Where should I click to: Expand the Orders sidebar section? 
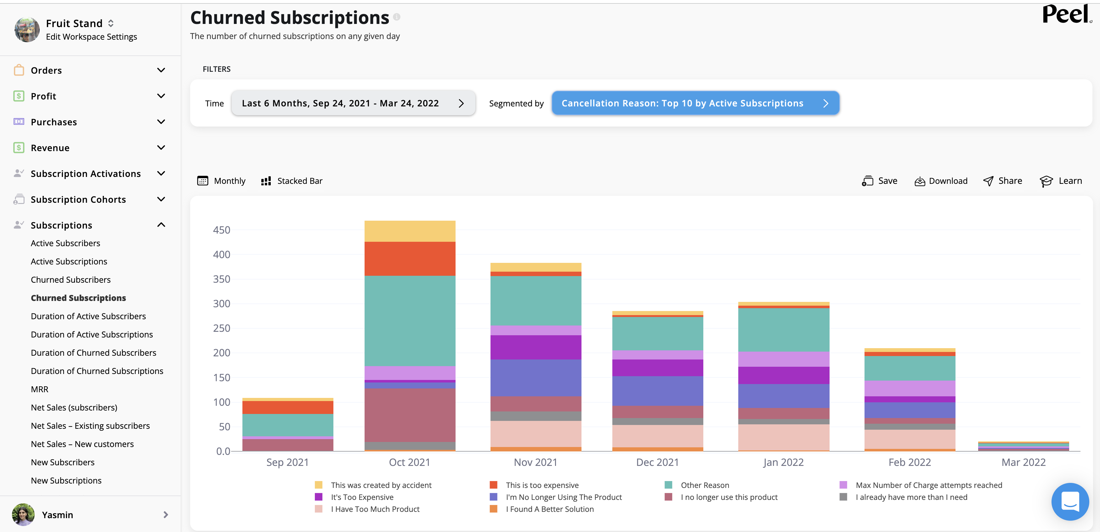coord(161,70)
